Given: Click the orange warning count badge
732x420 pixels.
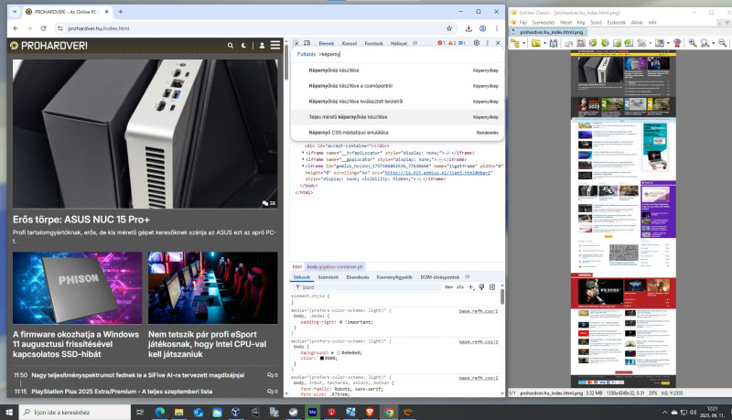Looking at the screenshot, I should (452, 43).
